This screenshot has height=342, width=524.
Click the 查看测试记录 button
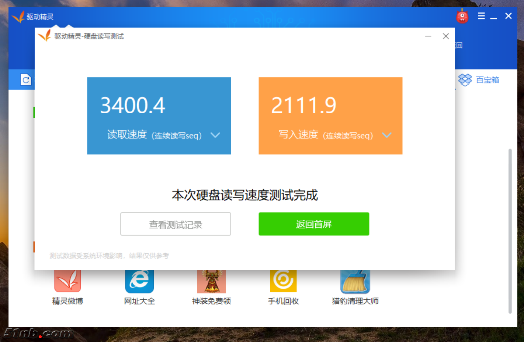176,224
